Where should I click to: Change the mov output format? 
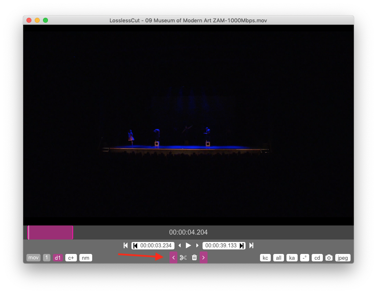tap(33, 258)
